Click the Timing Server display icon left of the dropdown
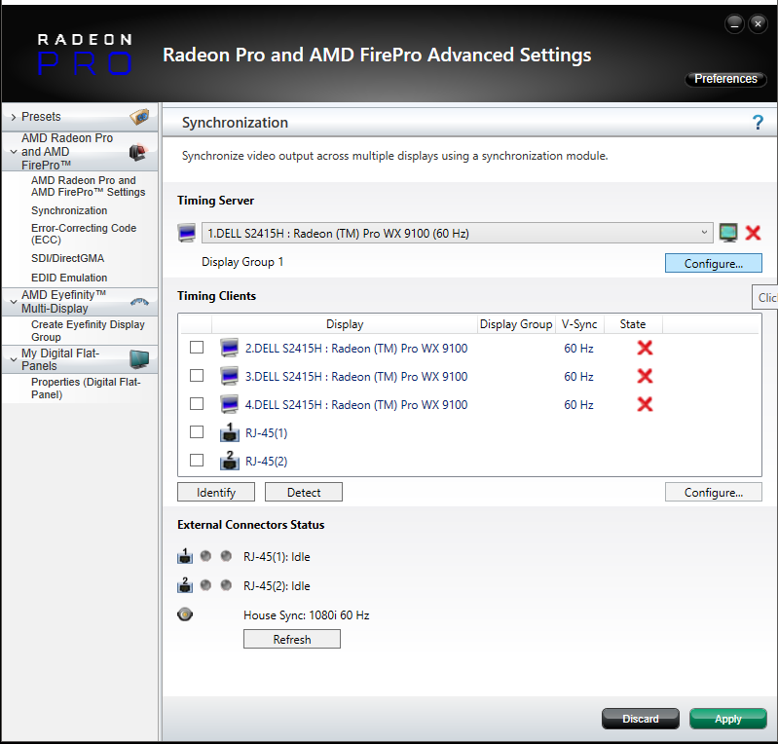 tap(187, 233)
